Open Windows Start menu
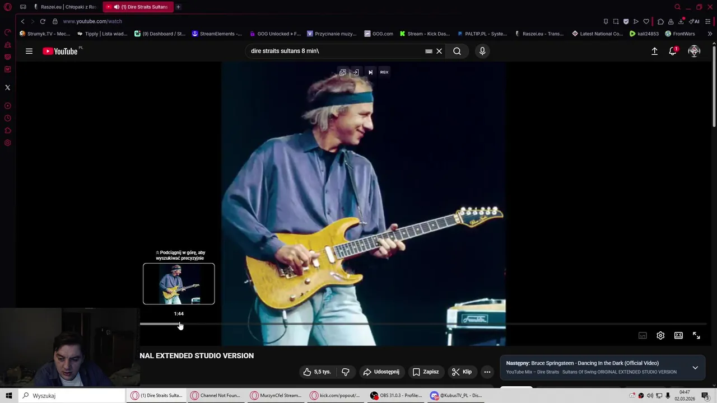The image size is (717, 403). [x=9, y=396]
